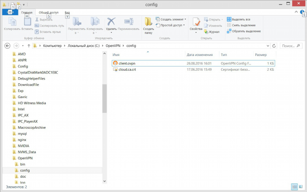Expand the breadcrumb arrow after Компьютер
Viewport: 307px width, 192px height.
click(65, 46)
